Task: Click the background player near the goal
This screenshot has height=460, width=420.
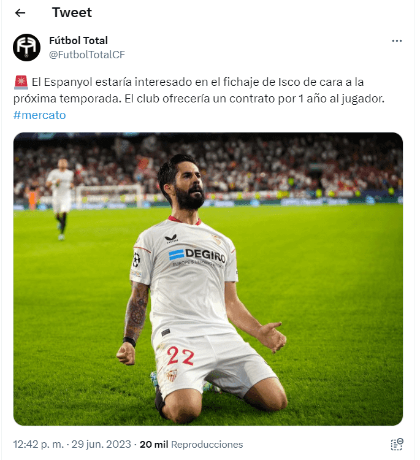Action: [x=61, y=199]
